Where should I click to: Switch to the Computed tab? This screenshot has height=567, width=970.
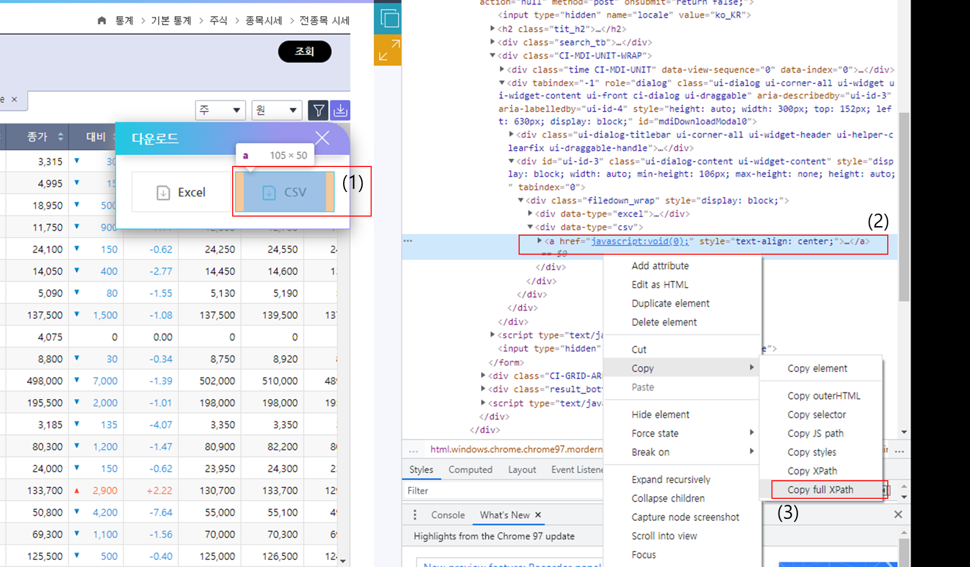(470, 470)
